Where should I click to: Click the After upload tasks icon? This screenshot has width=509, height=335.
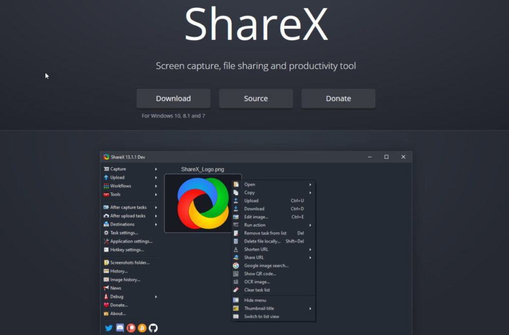(x=106, y=216)
